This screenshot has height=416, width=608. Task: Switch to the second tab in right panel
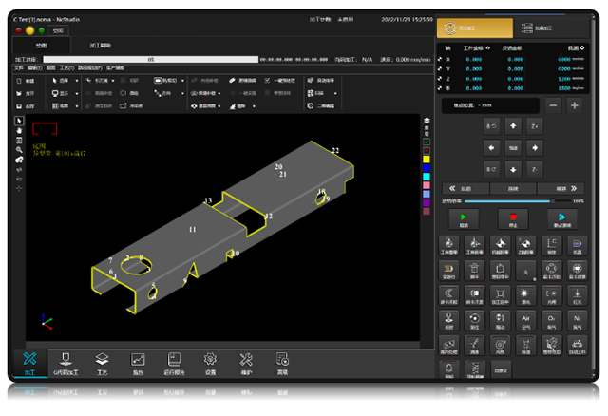pyautogui.click(x=548, y=30)
